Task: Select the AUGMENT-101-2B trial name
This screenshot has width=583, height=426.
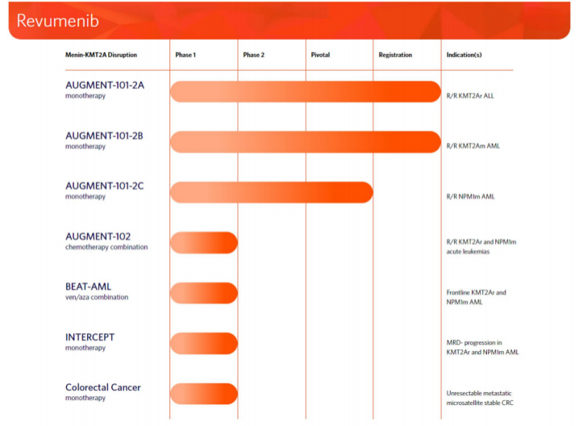Action: (x=104, y=135)
